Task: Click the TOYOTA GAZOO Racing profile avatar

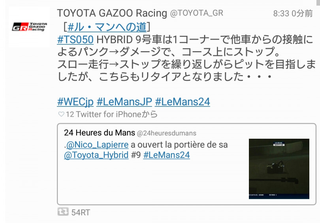Action: pyautogui.click(x=29, y=27)
